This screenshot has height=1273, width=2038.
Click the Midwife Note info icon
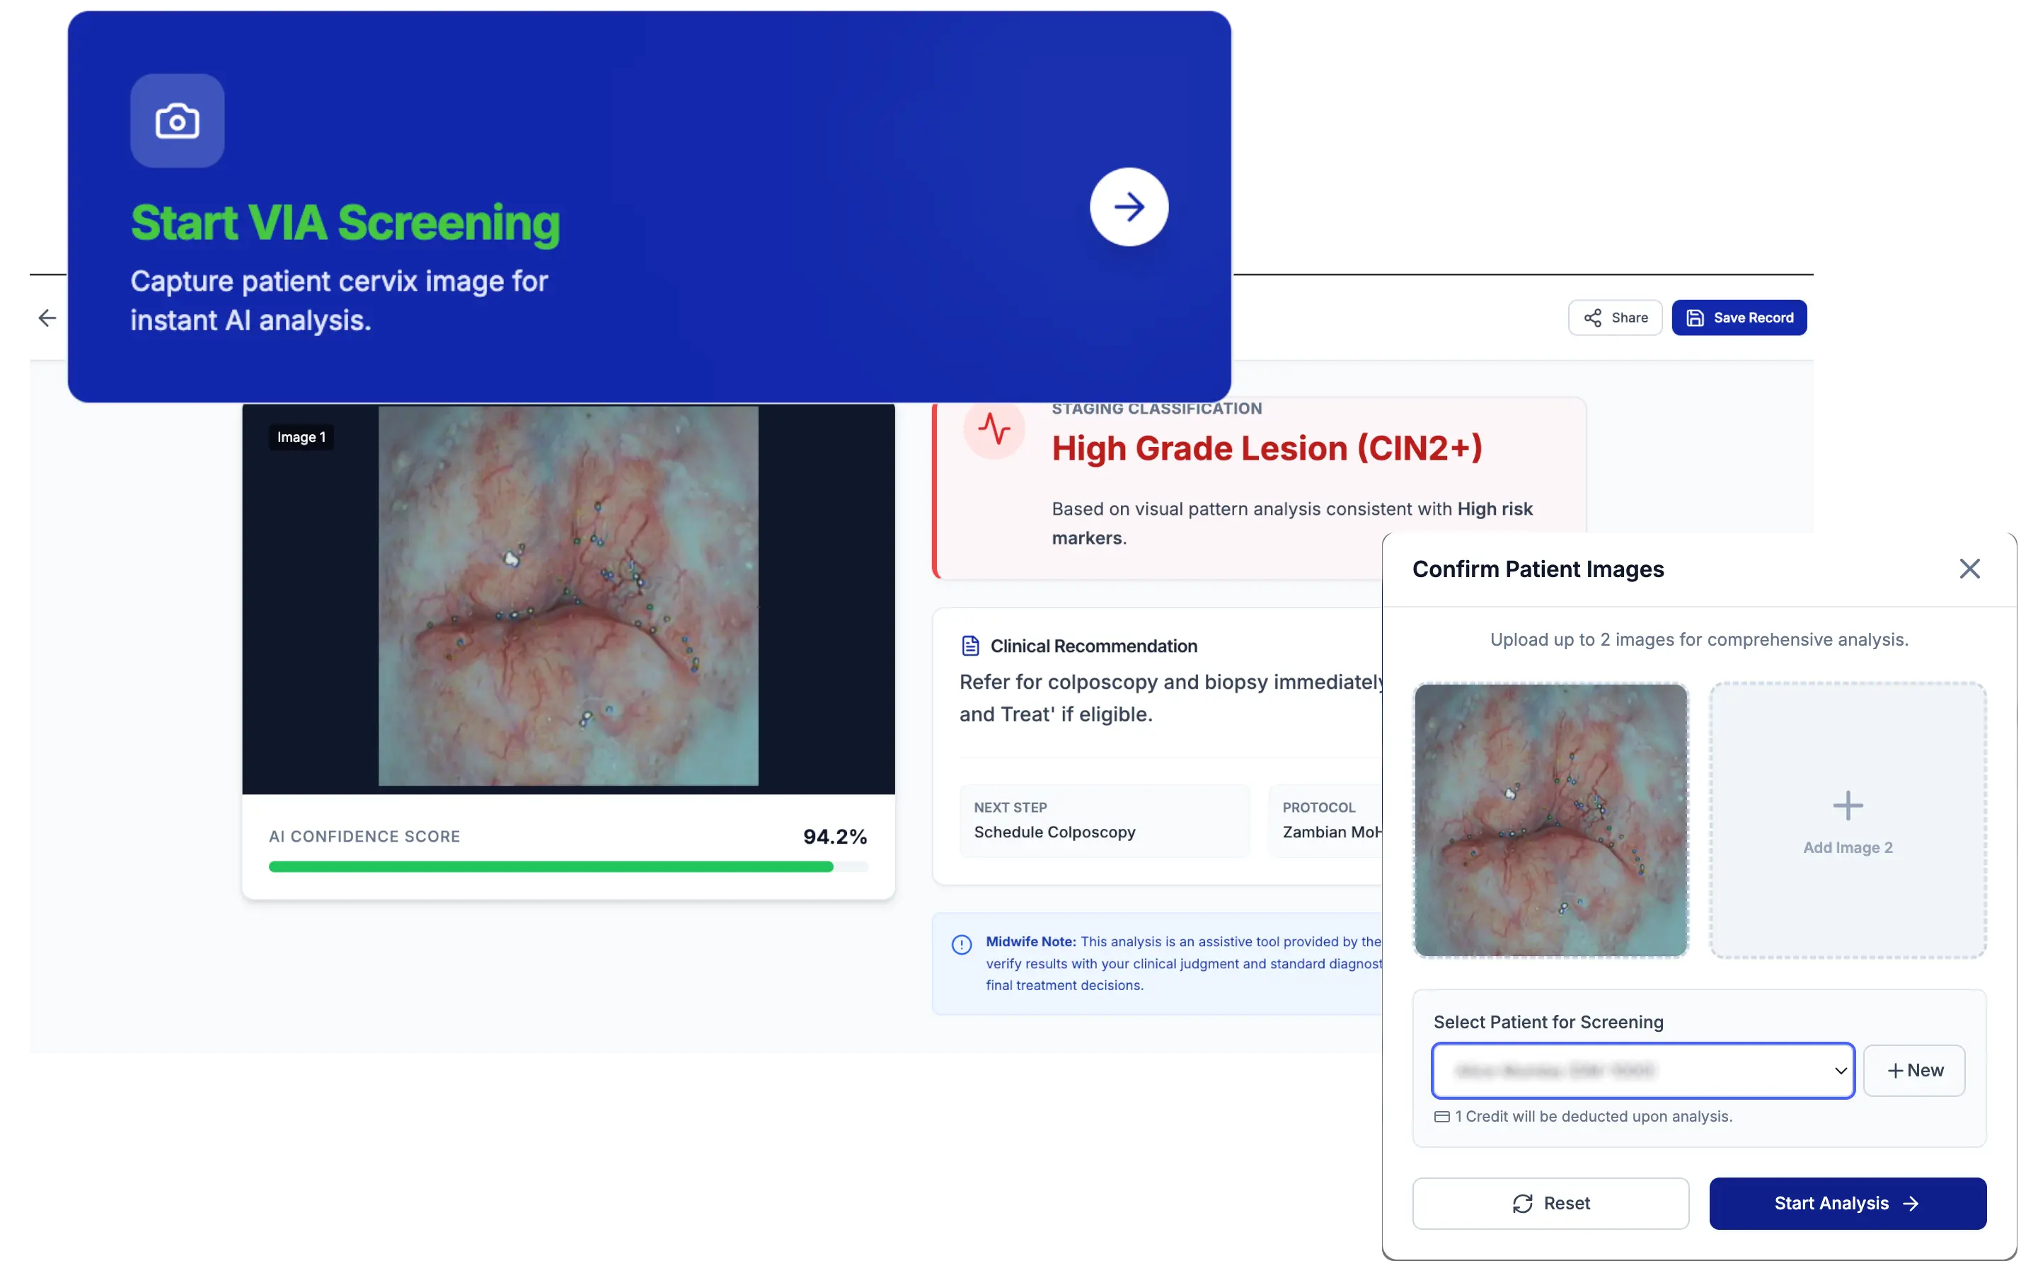pos(961,944)
